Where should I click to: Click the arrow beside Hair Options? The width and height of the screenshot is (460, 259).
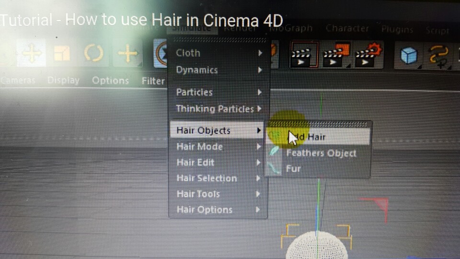click(x=258, y=210)
